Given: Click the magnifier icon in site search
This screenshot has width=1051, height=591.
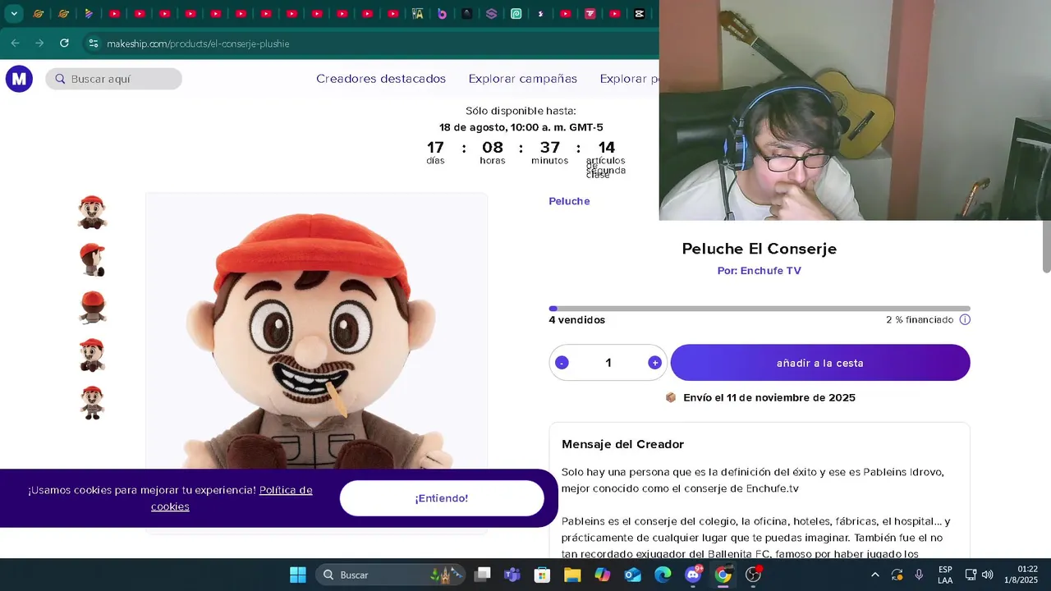Looking at the screenshot, I should pos(60,79).
